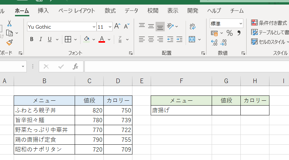Switch to 挿入 tab
The image size is (289, 160).
pyautogui.click(x=43, y=11)
